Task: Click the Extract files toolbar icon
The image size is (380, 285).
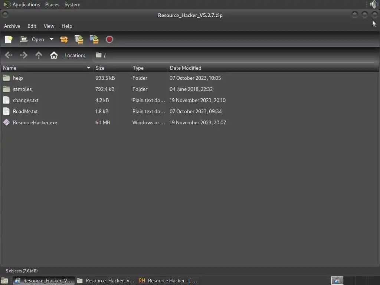Action: 64,39
